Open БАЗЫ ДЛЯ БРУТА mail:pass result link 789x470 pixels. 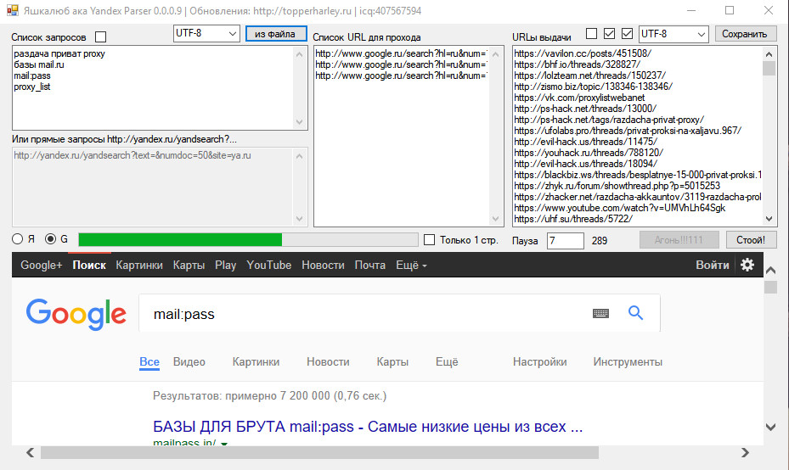pyautogui.click(x=368, y=426)
